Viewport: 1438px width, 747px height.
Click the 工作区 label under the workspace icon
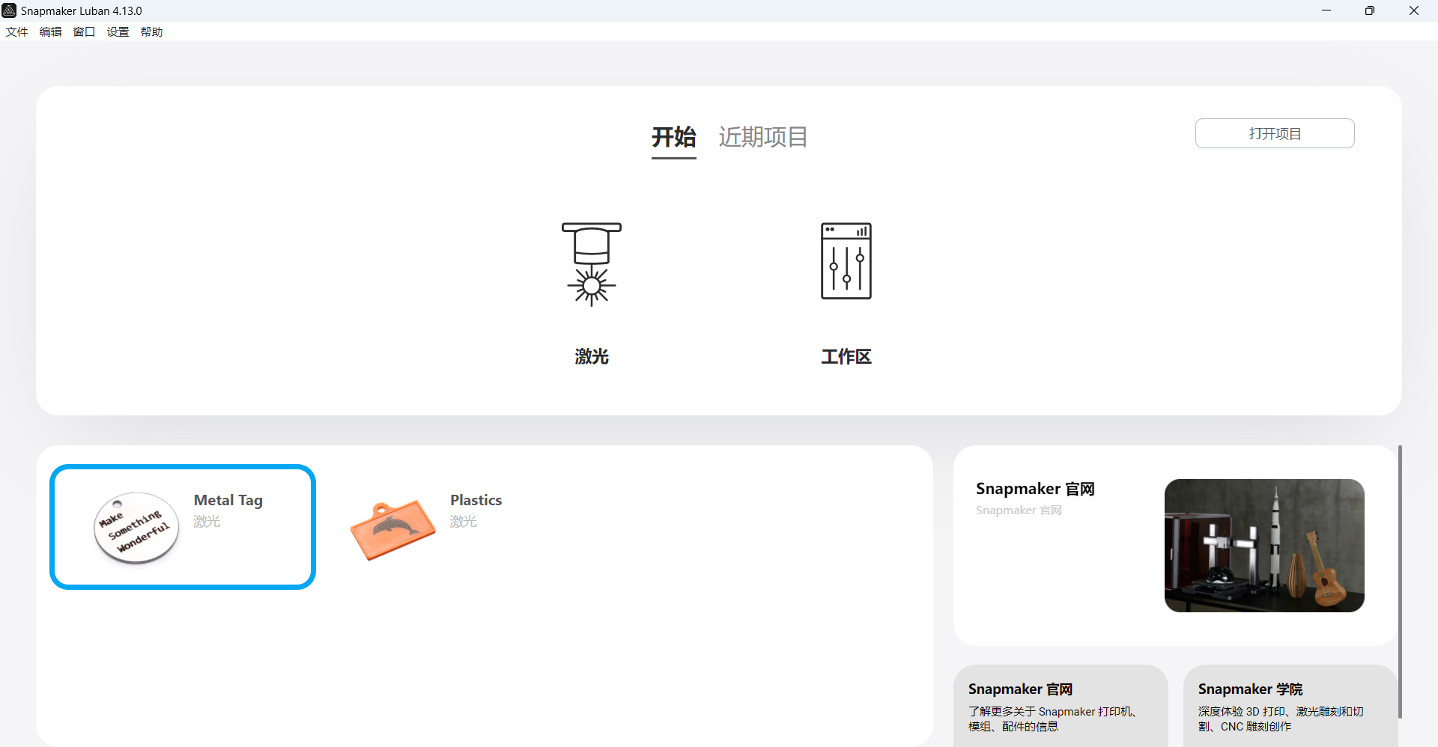(x=846, y=356)
